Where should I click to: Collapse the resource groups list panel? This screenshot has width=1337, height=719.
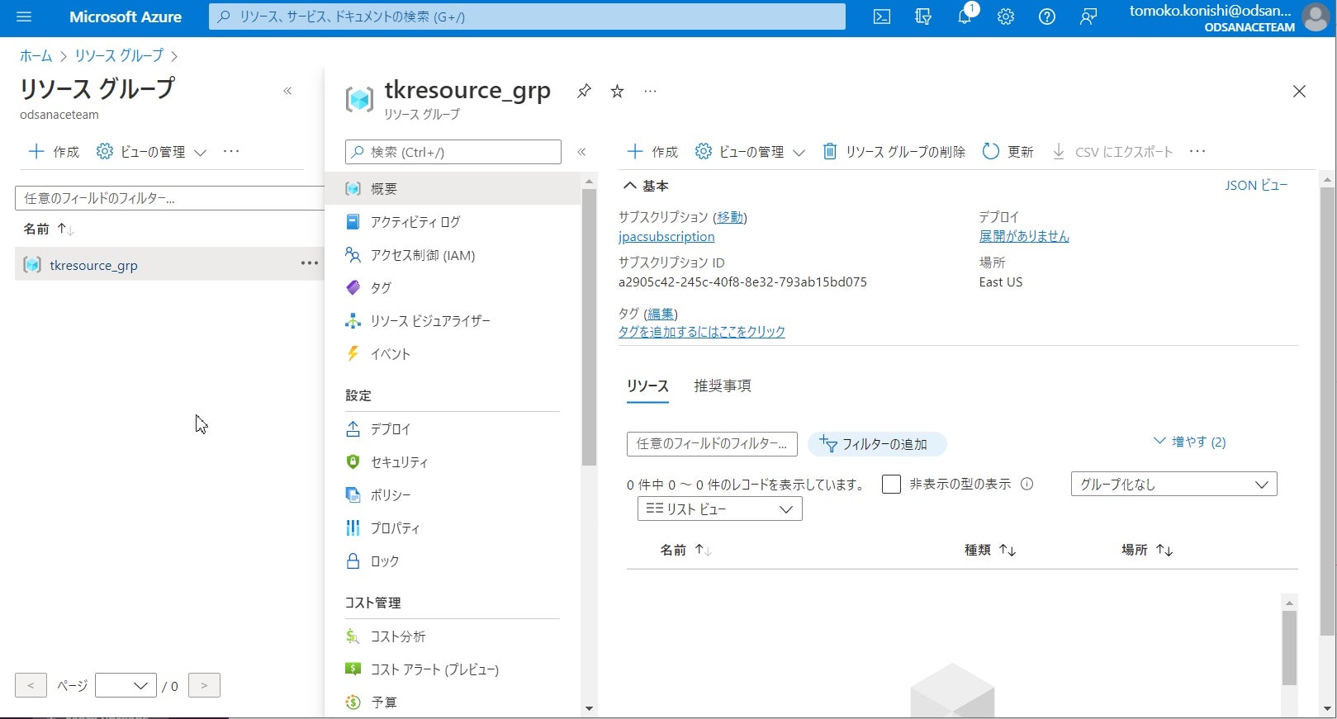point(287,91)
